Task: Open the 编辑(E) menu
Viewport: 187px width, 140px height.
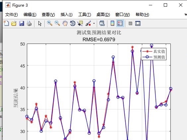Action: pyautogui.click(x=30, y=15)
